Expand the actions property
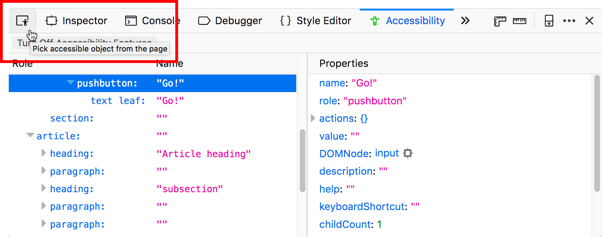The image size is (602, 237). pos(313,118)
